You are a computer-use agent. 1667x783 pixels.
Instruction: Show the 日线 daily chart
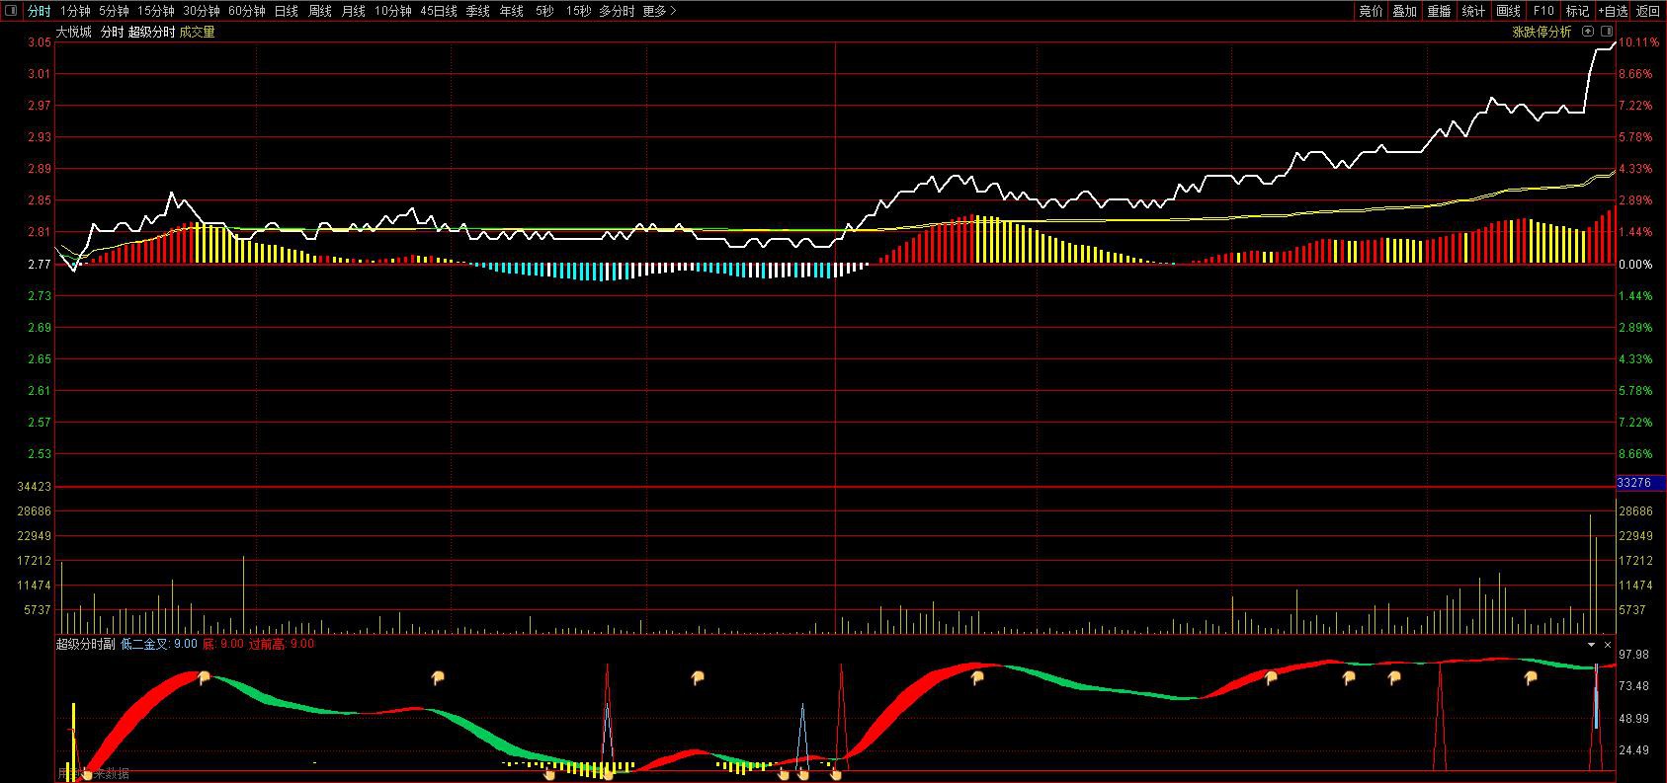tap(287, 11)
